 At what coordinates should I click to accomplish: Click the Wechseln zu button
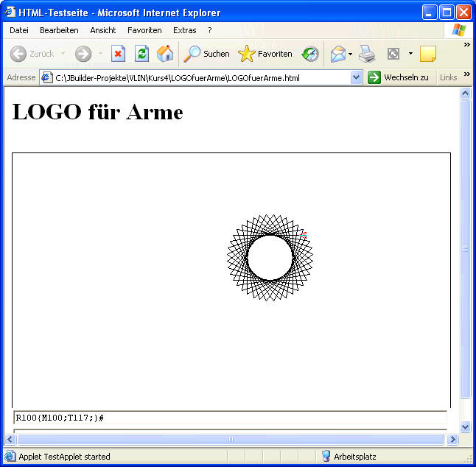pyautogui.click(x=399, y=77)
